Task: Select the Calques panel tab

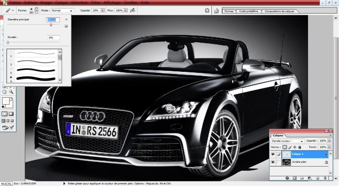Action: [278, 135]
